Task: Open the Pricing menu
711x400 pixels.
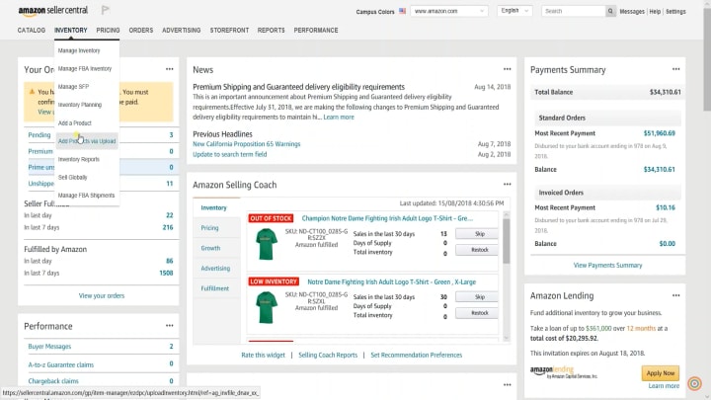Action: pyautogui.click(x=108, y=30)
